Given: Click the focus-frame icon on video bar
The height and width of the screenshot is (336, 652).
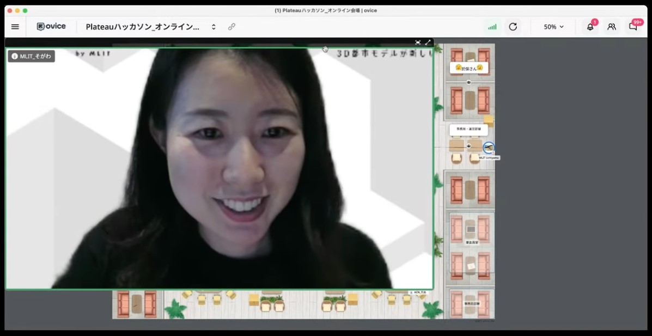Looking at the screenshot, I should tap(418, 42).
